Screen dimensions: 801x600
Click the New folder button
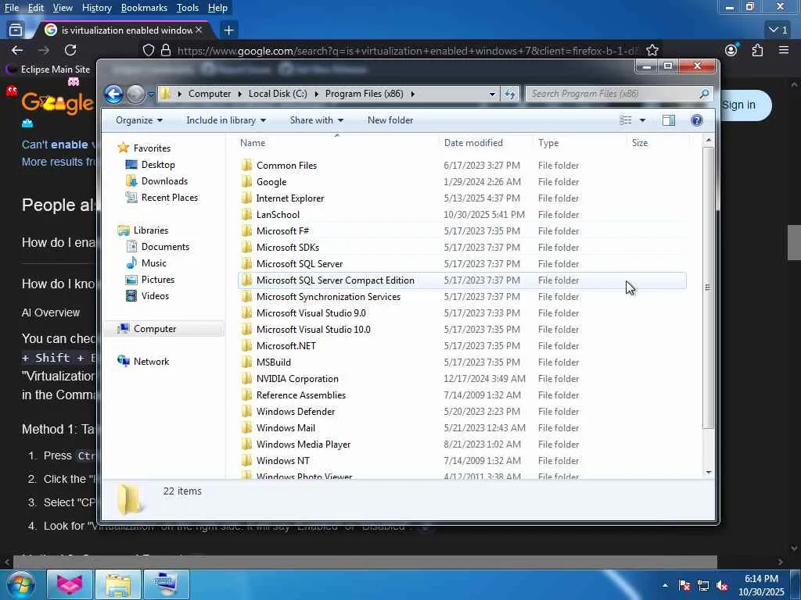point(390,120)
